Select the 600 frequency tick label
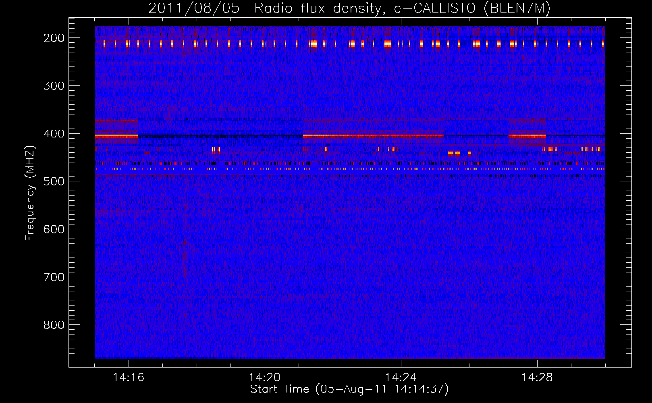Viewport: 652px width, 403px height. click(54, 229)
